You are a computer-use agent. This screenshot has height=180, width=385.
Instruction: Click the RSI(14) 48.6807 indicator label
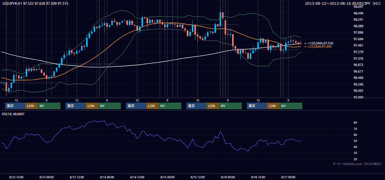[x=13, y=114]
